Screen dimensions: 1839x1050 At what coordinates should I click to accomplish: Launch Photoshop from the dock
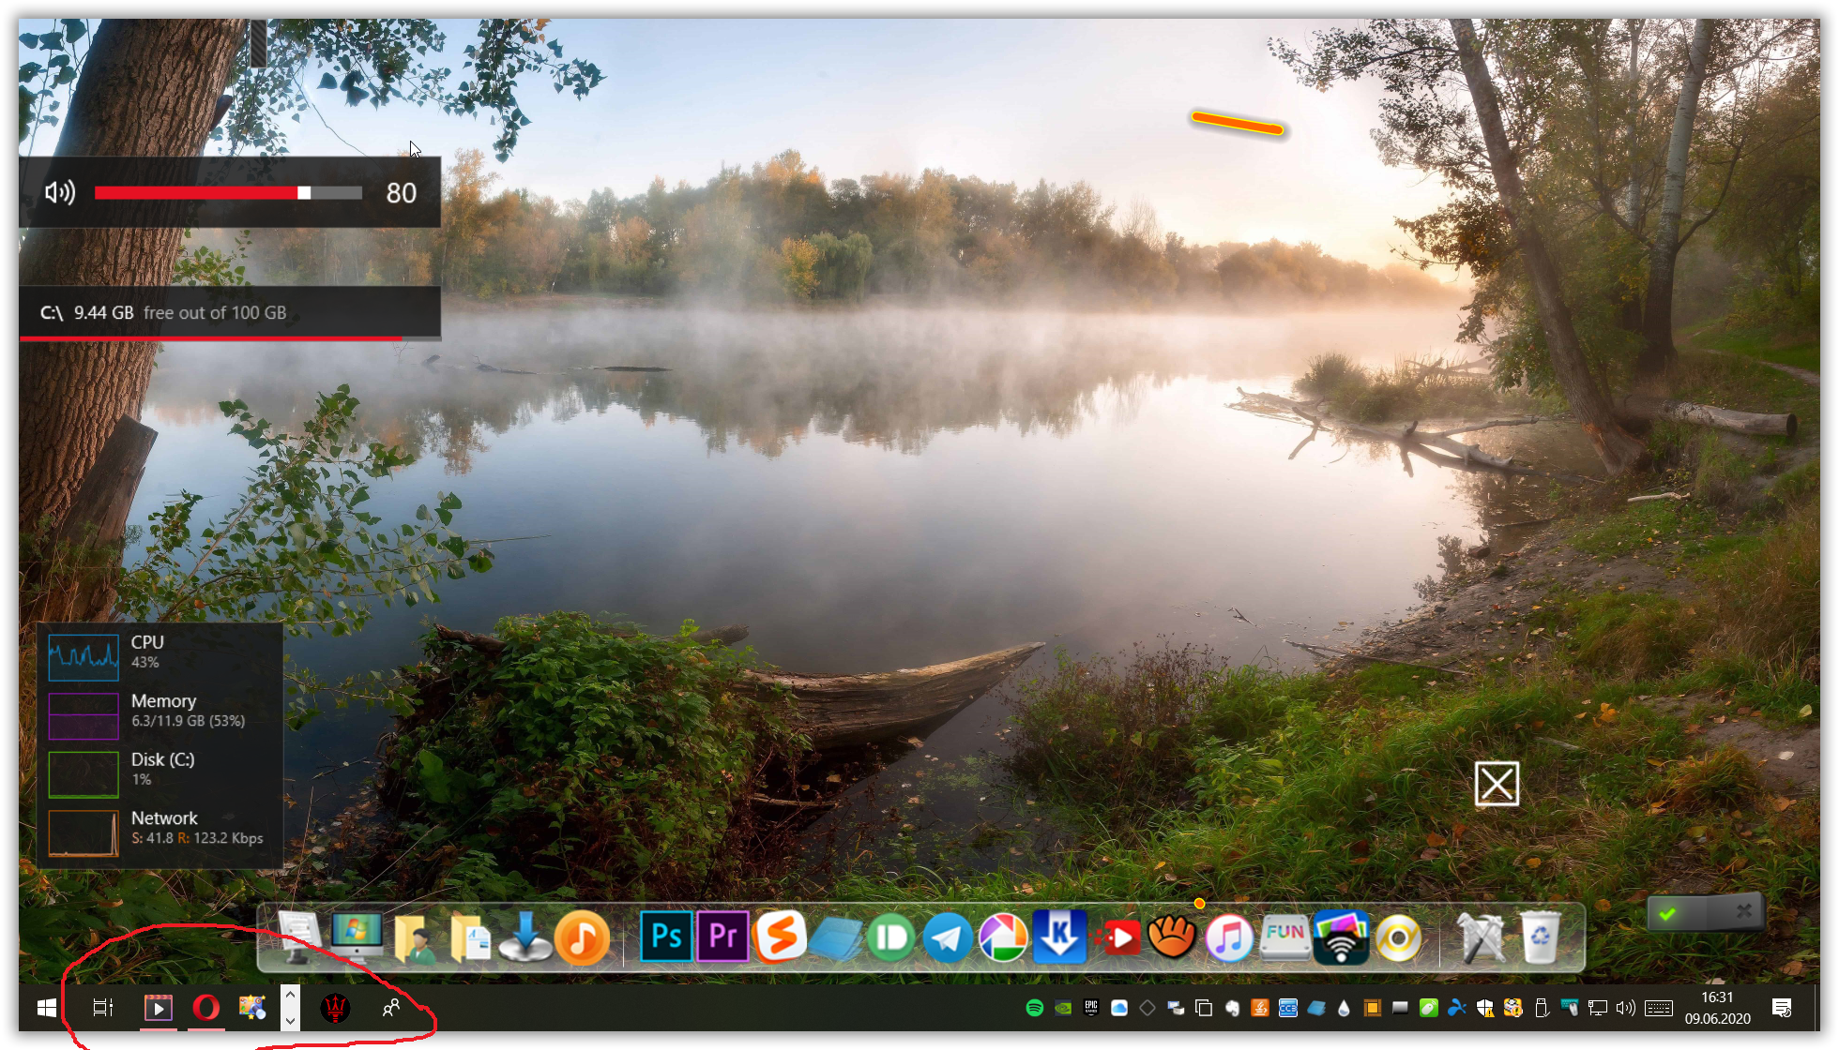(666, 937)
